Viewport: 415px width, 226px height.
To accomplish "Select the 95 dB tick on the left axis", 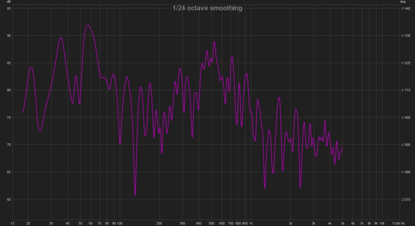I will click(x=9, y=9).
